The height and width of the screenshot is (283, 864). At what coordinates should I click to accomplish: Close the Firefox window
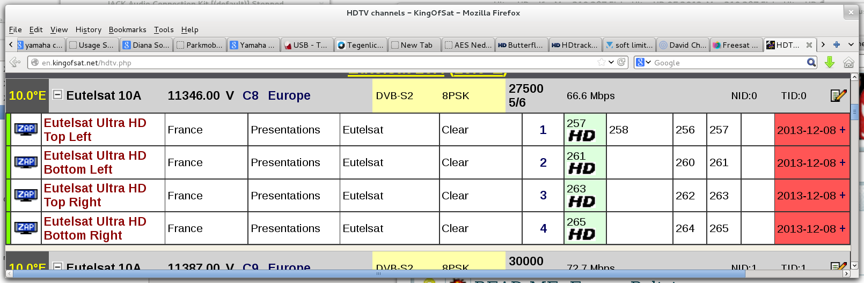click(851, 12)
